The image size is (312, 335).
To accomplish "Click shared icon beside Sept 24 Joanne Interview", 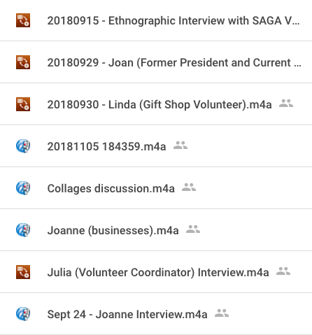I will tap(222, 313).
